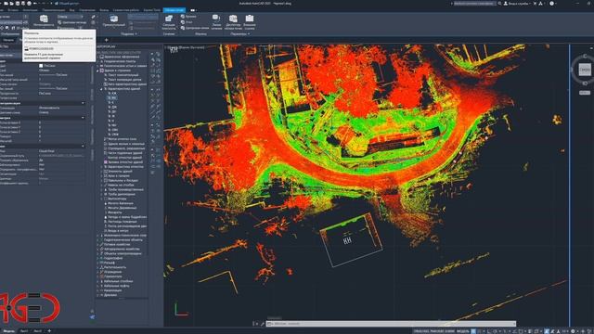Toggle the grid display icon in status bar
This screenshot has width=594, height=334.
[473, 331]
